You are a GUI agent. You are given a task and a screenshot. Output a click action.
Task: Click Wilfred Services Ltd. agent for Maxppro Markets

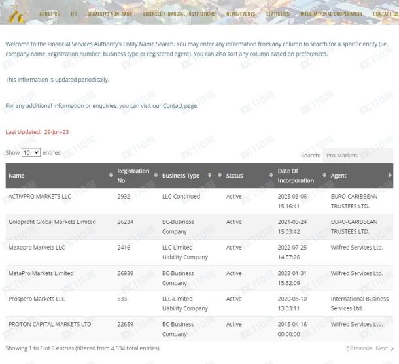356,248
